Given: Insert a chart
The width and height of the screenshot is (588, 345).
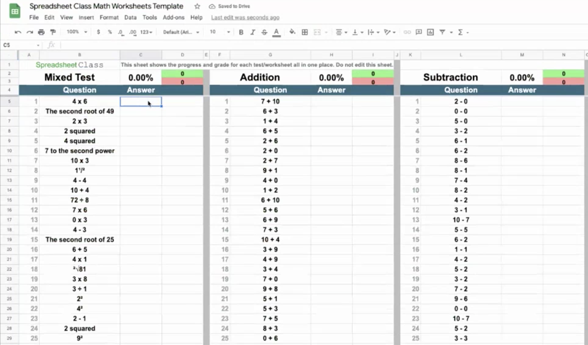Looking at the screenshot, I should [430, 32].
